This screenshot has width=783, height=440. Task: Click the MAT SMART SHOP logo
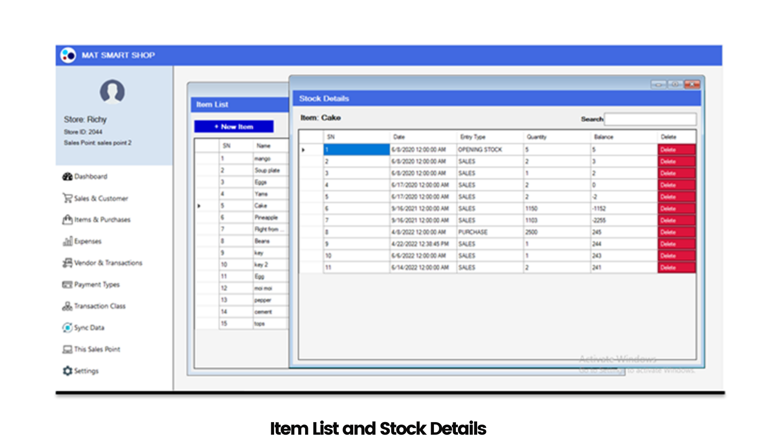(x=68, y=55)
